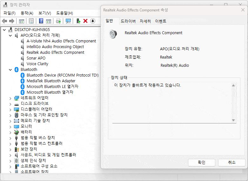Viewport: 248px width, 181px height.
Task: Click the show/hide console tree icon
Action: coord(22,21)
